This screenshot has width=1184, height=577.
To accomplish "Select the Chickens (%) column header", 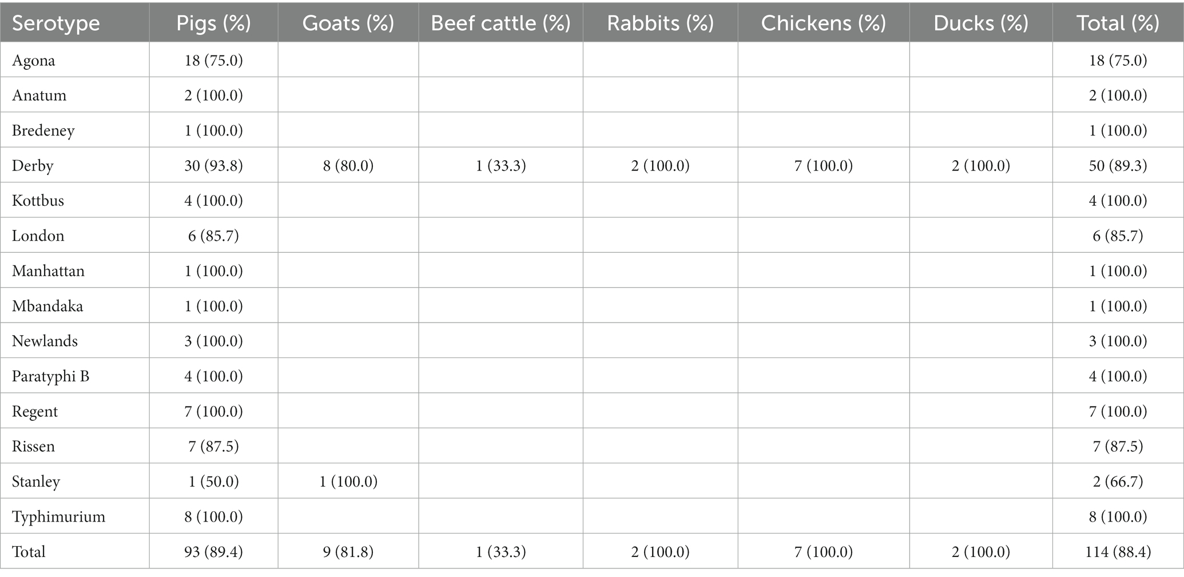I will pyautogui.click(x=824, y=23).
